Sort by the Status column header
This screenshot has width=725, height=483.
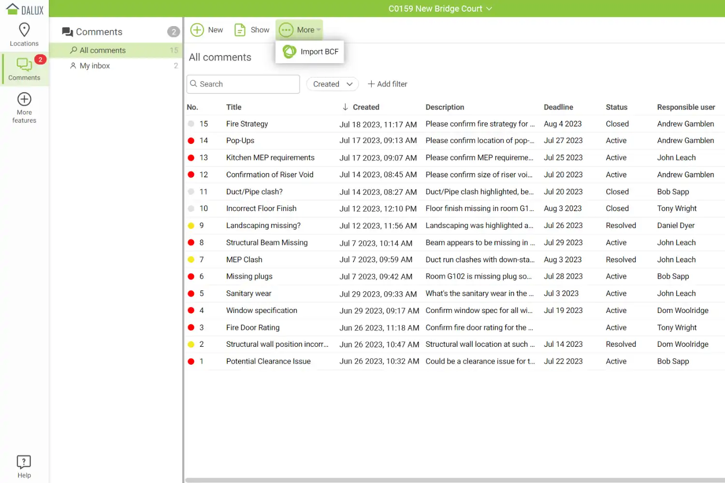pyautogui.click(x=616, y=107)
